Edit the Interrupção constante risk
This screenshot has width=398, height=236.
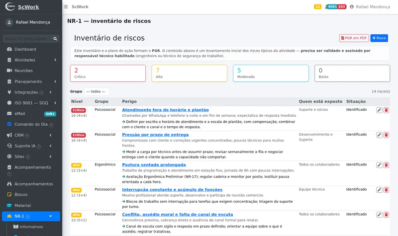[x=379, y=190]
